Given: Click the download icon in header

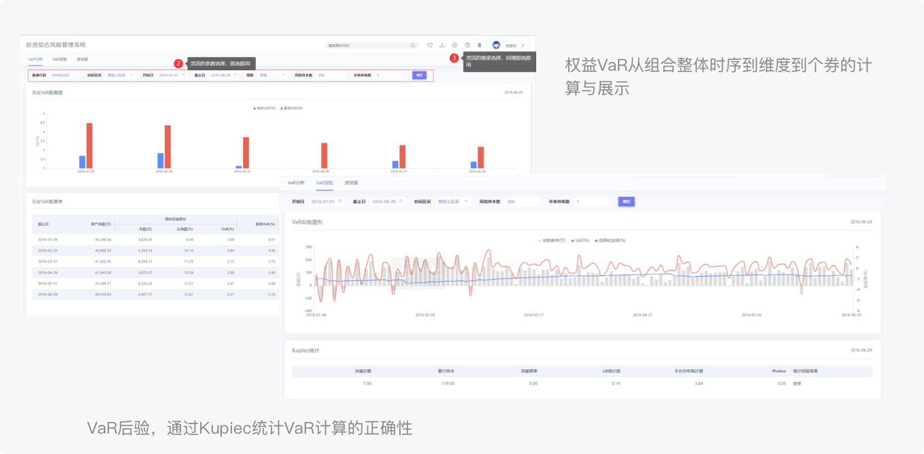Looking at the screenshot, I should click(x=442, y=46).
